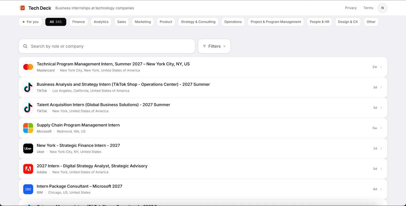Viewport: 406px width, 206px height.
Task: Focus the Search by role or company field
Action: point(107,46)
